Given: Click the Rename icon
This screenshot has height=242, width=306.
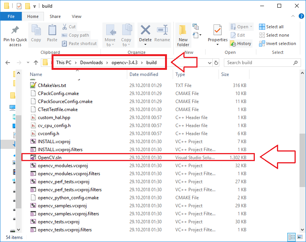Looking at the screenshot, I should coord(162,30).
